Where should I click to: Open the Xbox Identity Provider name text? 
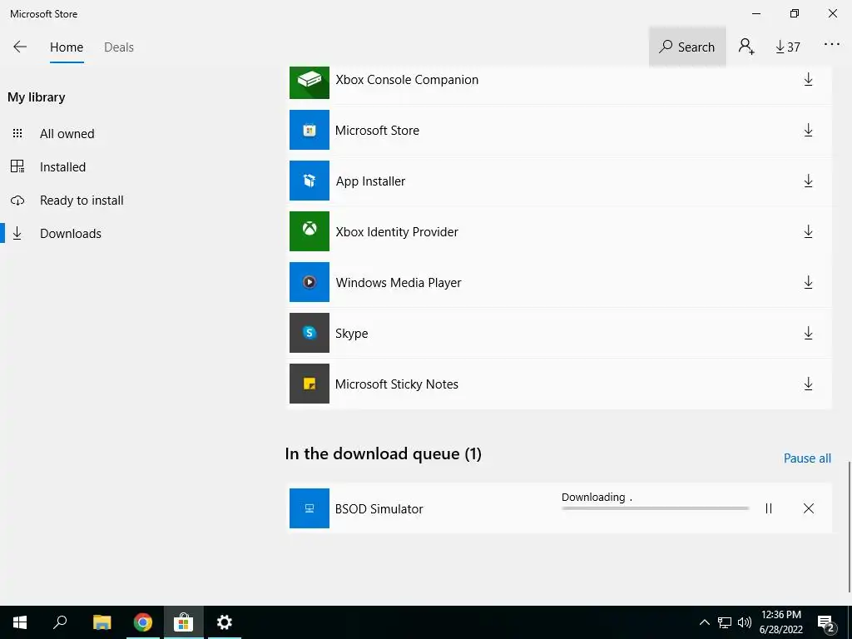(397, 232)
